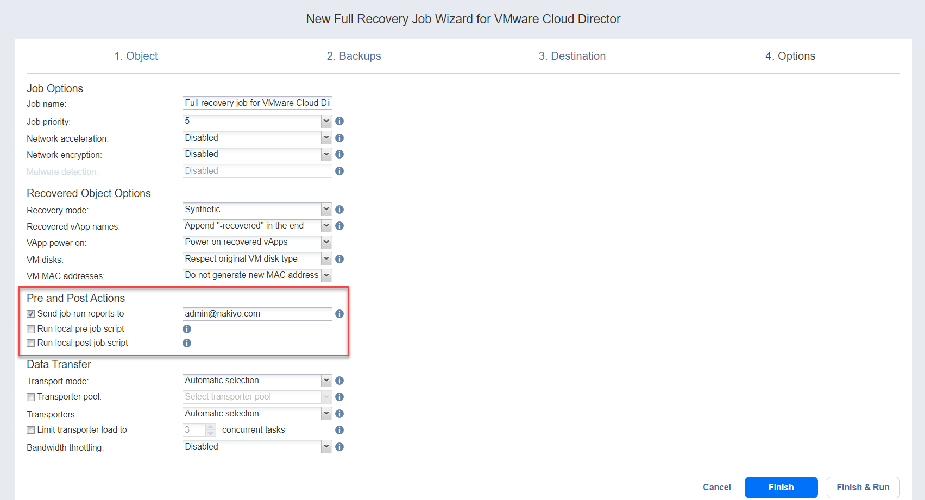Click info icon beside Bandwidth throttling
The height and width of the screenshot is (500, 925).
point(339,447)
